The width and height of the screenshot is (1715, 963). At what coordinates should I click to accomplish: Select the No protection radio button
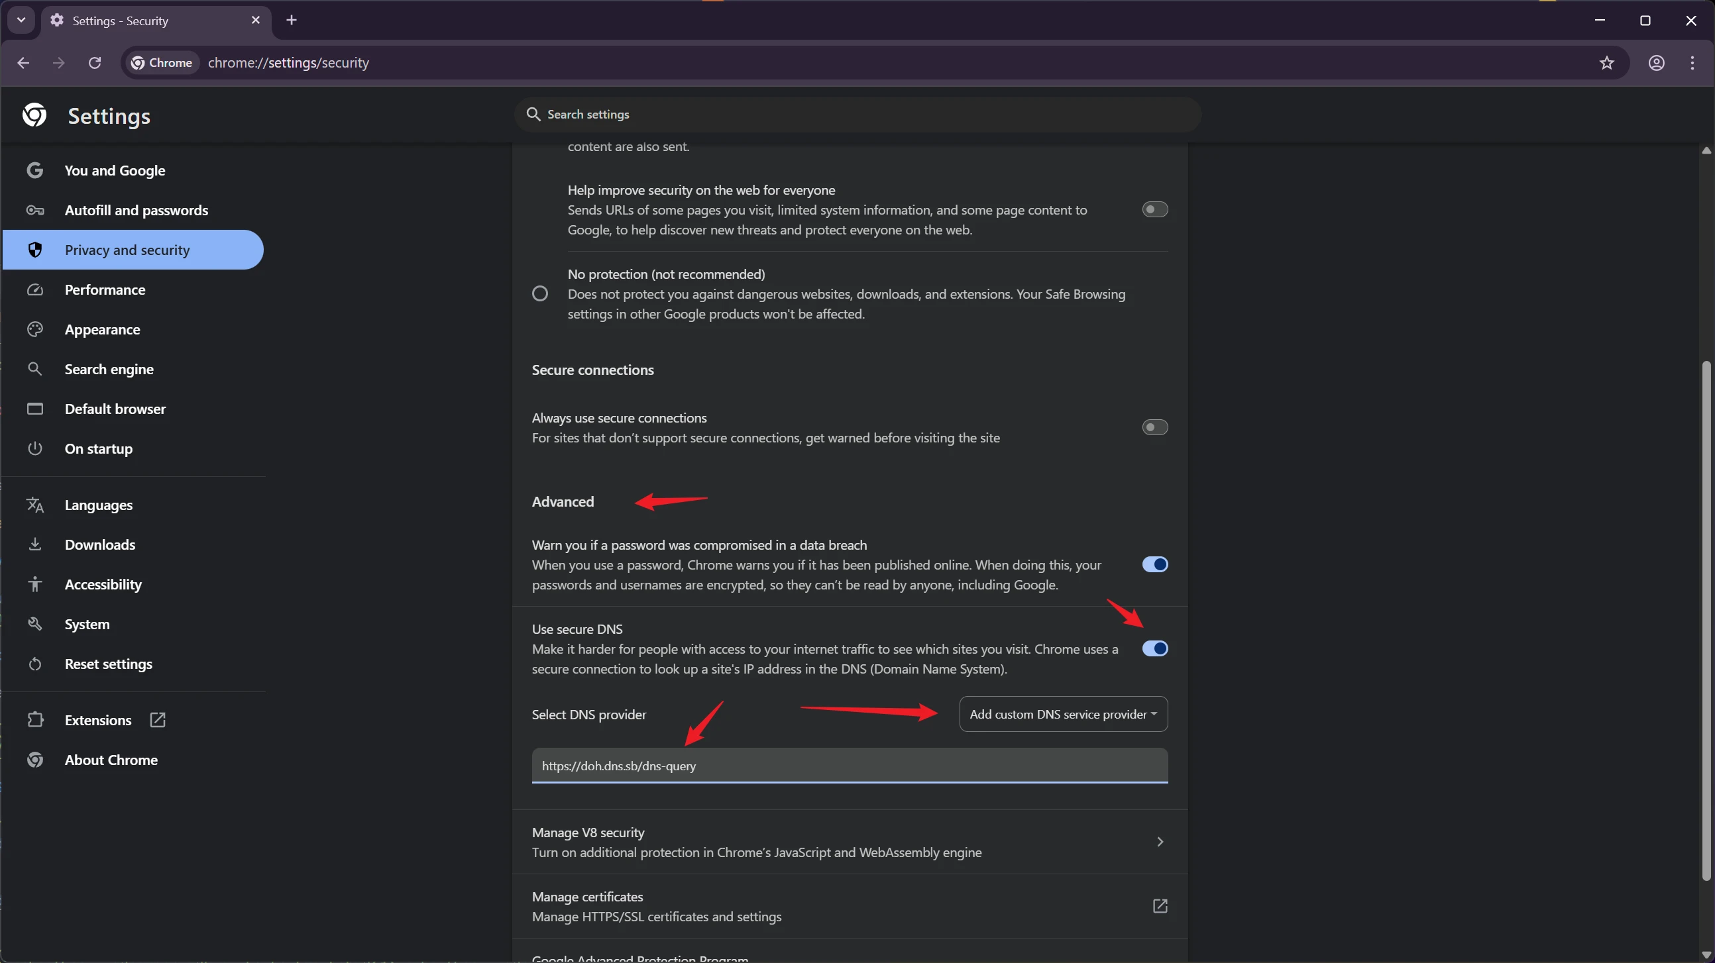540,293
